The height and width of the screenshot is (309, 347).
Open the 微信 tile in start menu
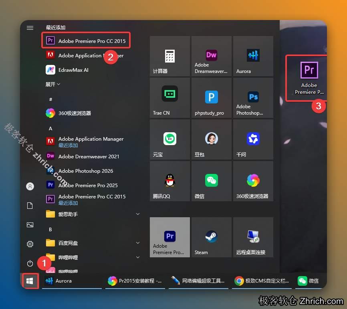click(211, 181)
